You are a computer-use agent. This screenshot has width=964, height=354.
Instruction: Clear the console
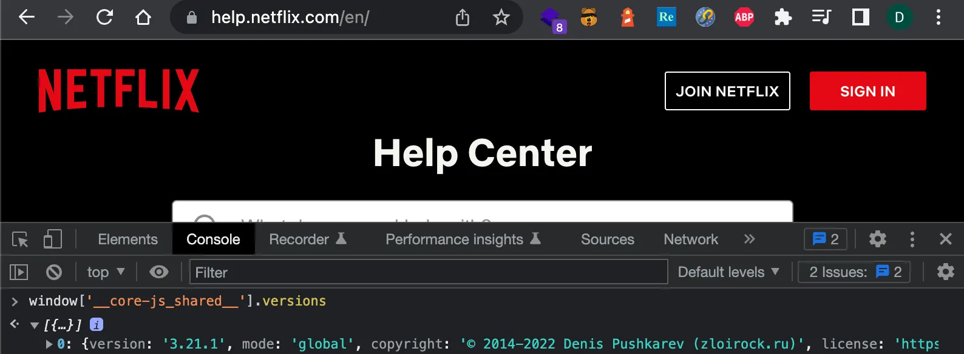click(54, 272)
